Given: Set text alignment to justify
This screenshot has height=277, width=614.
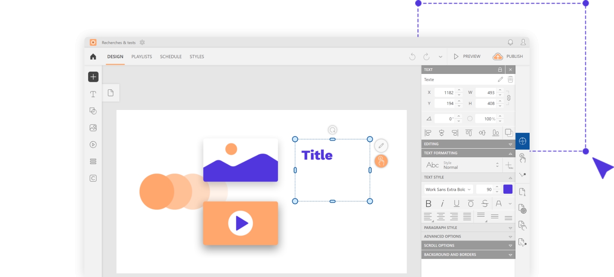Looking at the screenshot, I should (467, 217).
